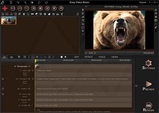
Task: Click the small snowflake icon in media toolbar
Action: click(x=45, y=14)
